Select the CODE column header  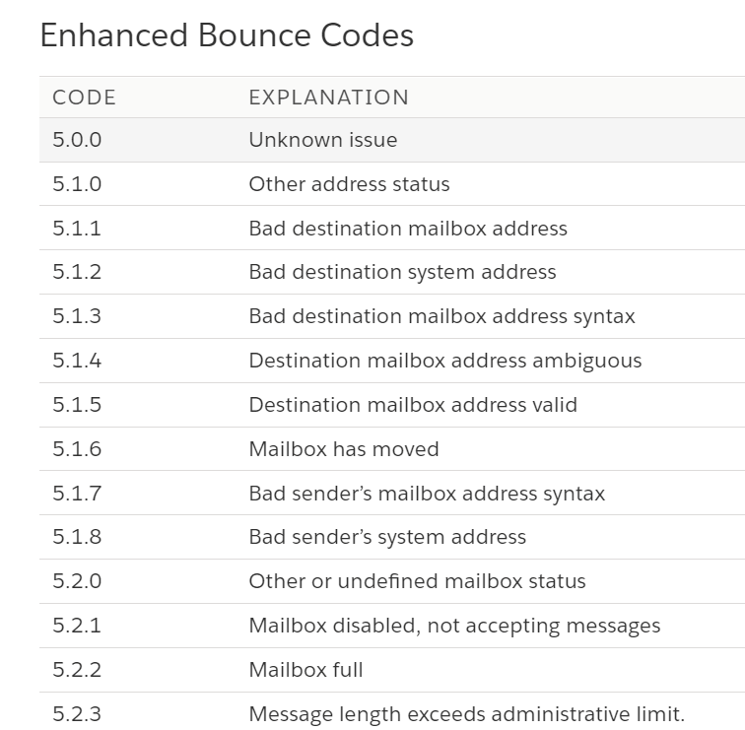click(84, 98)
